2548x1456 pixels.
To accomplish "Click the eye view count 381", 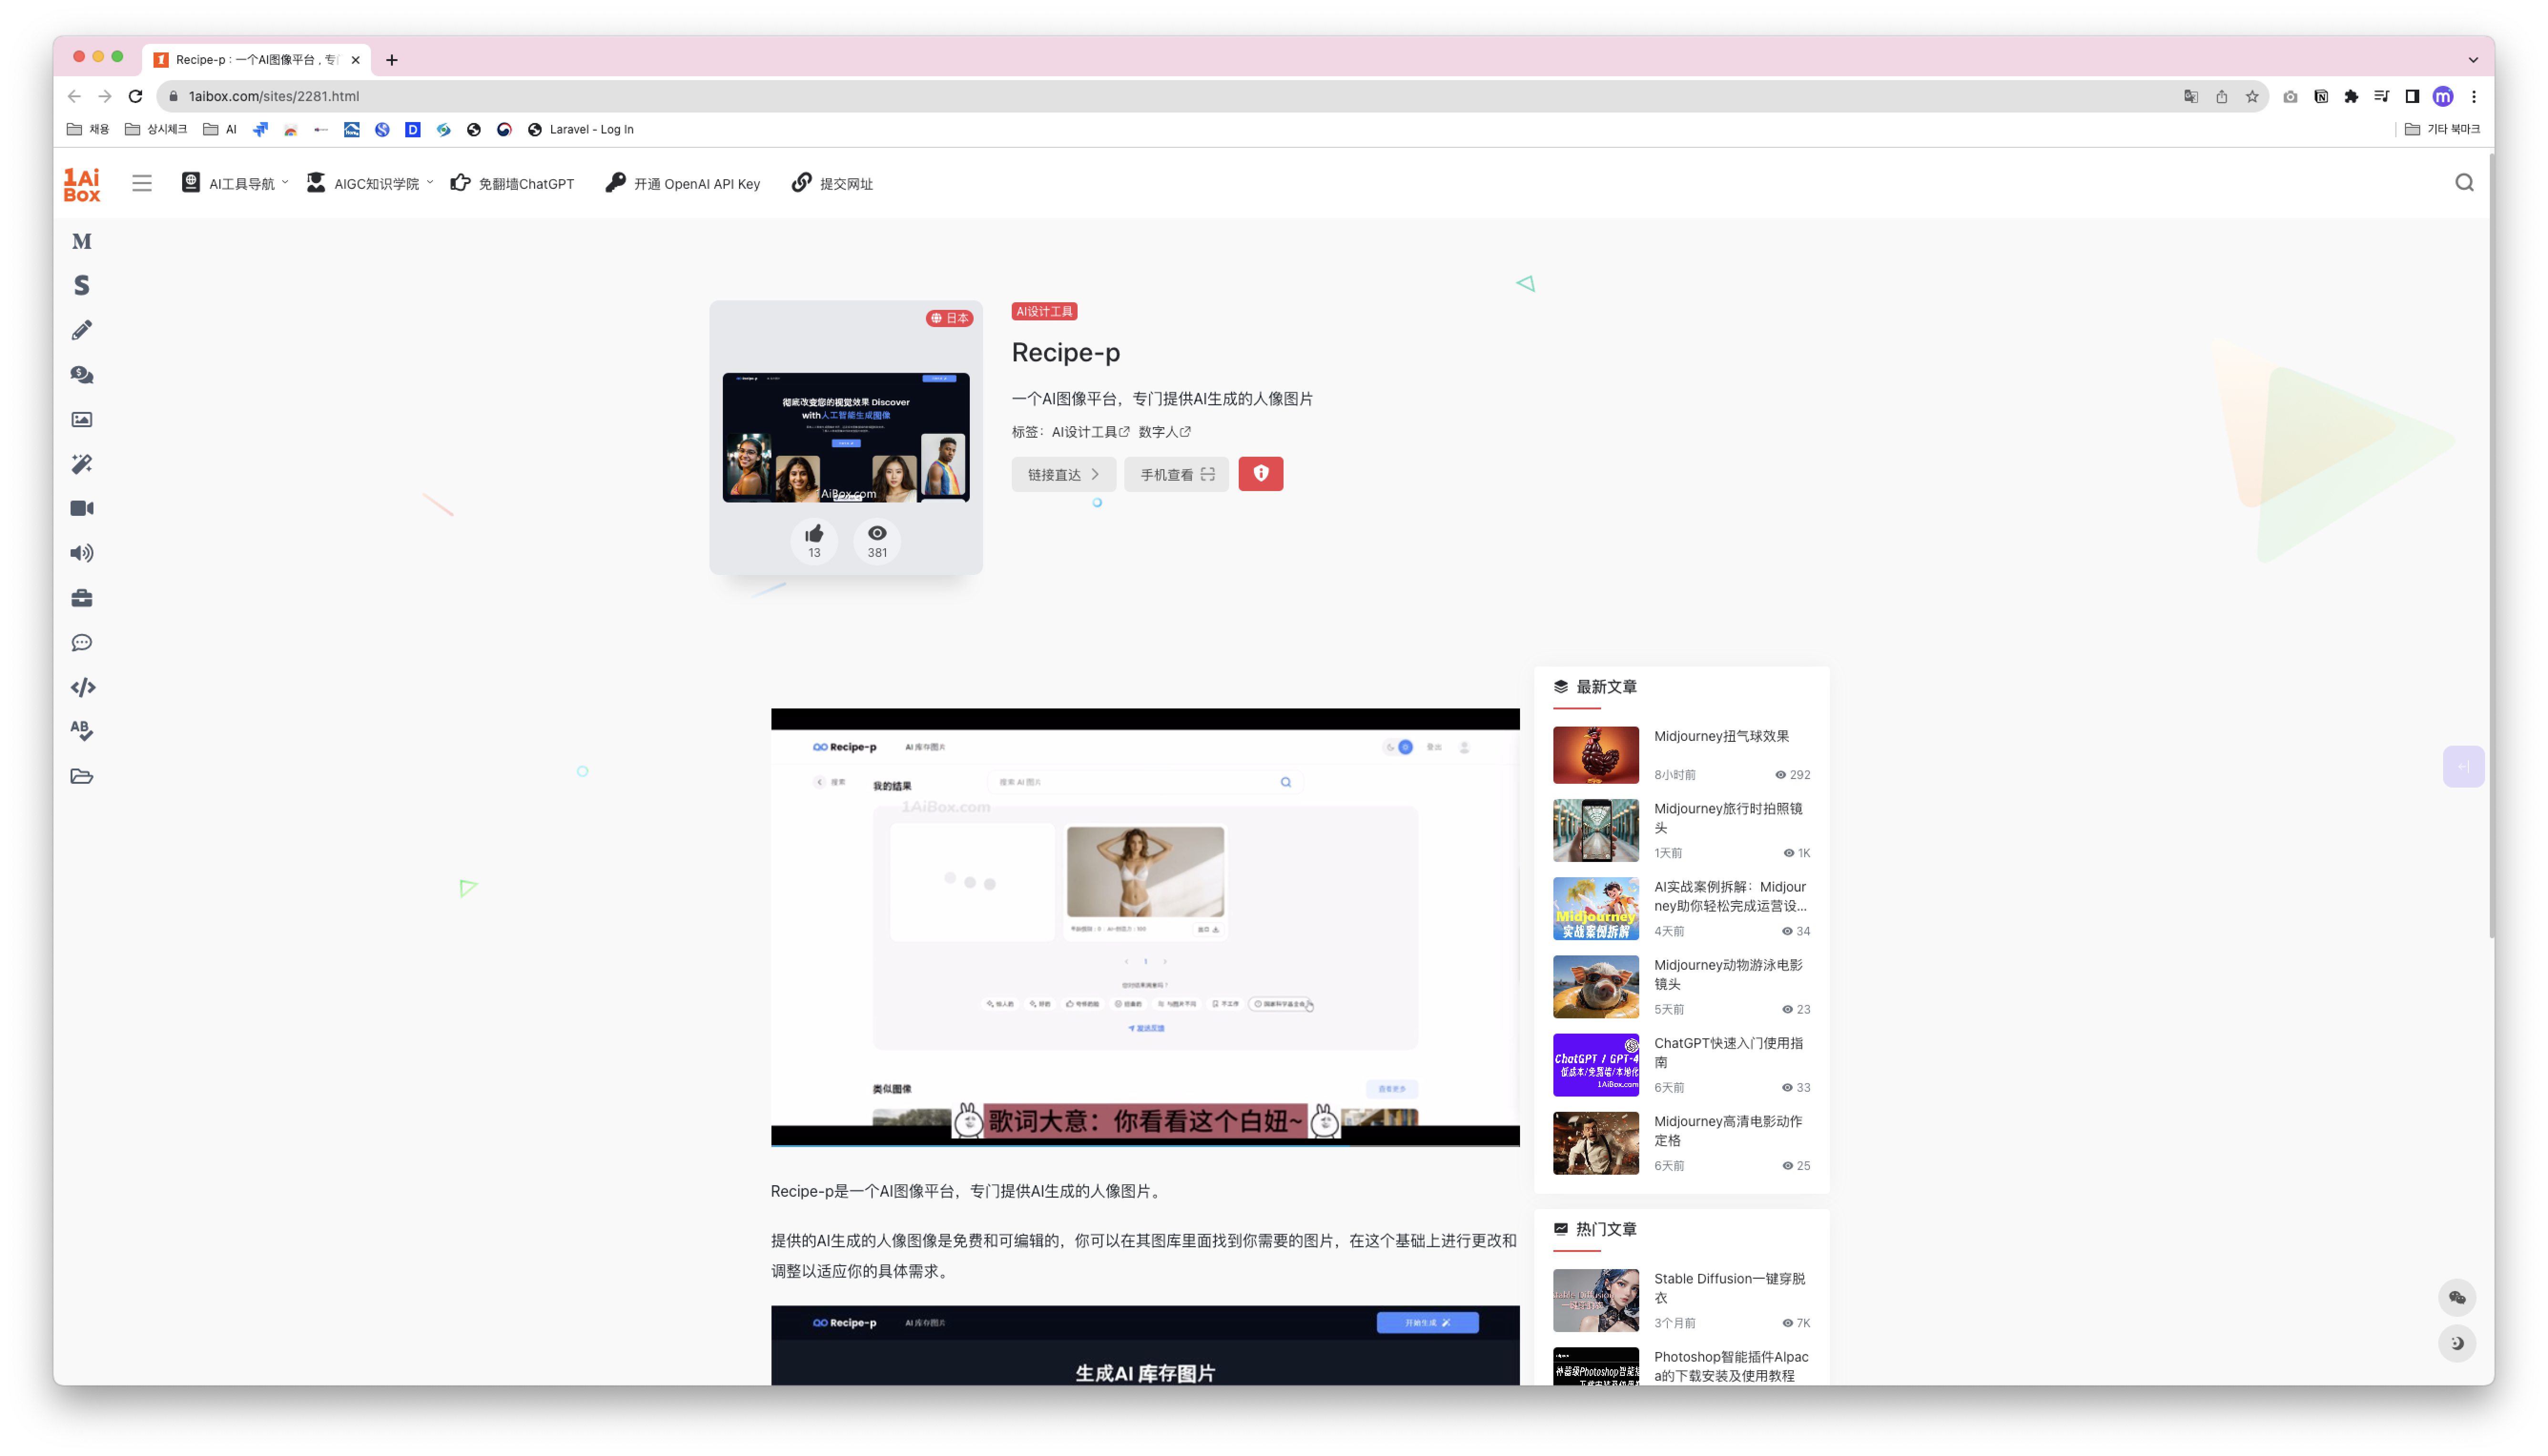I will click(x=877, y=541).
